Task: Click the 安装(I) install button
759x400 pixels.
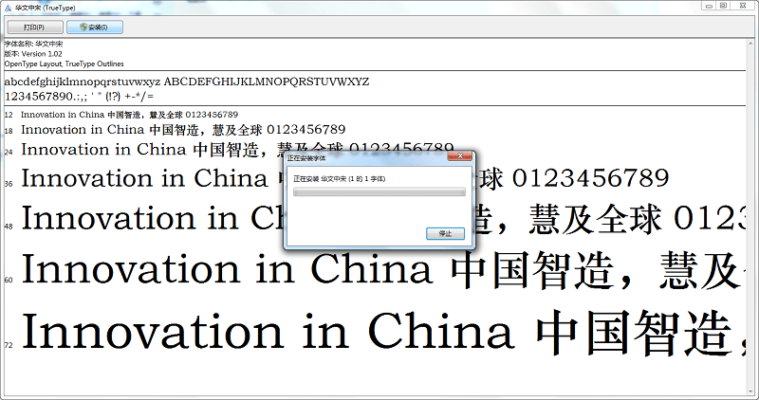Action: tap(95, 27)
